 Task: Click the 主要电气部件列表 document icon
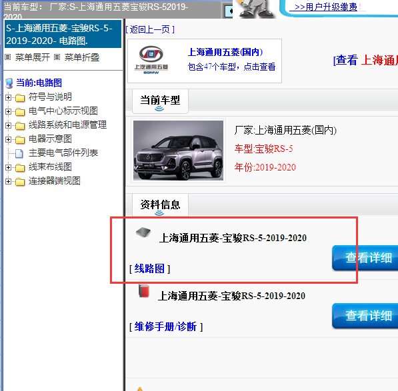pos(19,153)
